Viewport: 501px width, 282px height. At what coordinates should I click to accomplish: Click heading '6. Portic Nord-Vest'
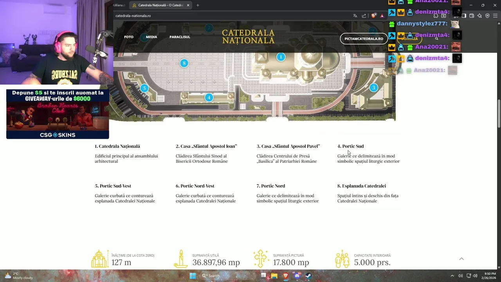click(195, 186)
